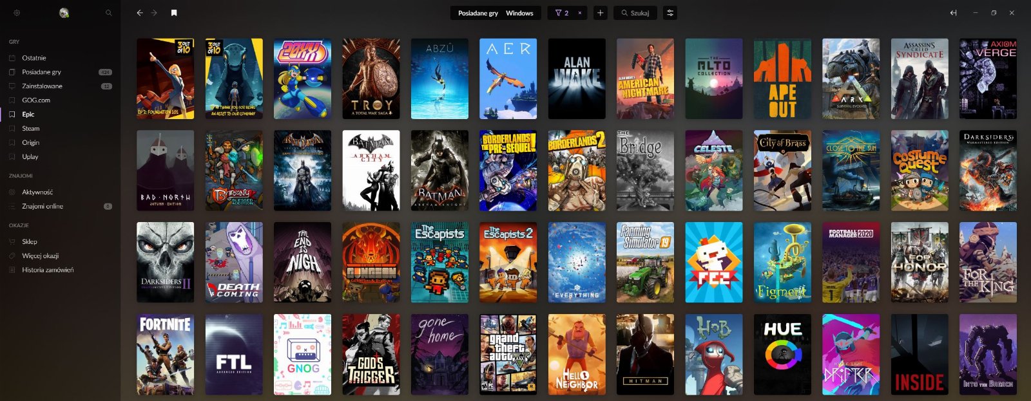Select the ARK Survival Evolved cover

851,79
